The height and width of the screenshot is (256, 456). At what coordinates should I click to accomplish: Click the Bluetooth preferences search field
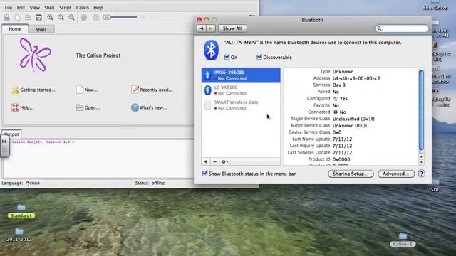click(x=402, y=28)
